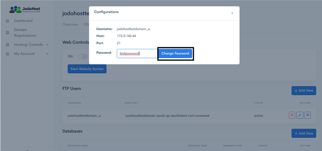Open the gear settings icon for the FTP user
Viewport: 322px width, 151px height.
click(x=307, y=115)
